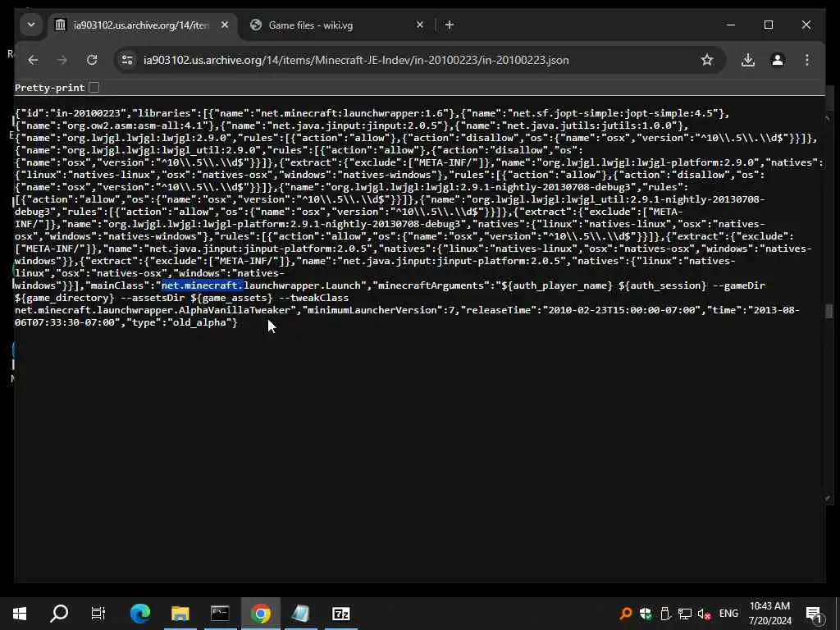Click the address bar URL
This screenshot has height=630, width=840.
point(356,60)
